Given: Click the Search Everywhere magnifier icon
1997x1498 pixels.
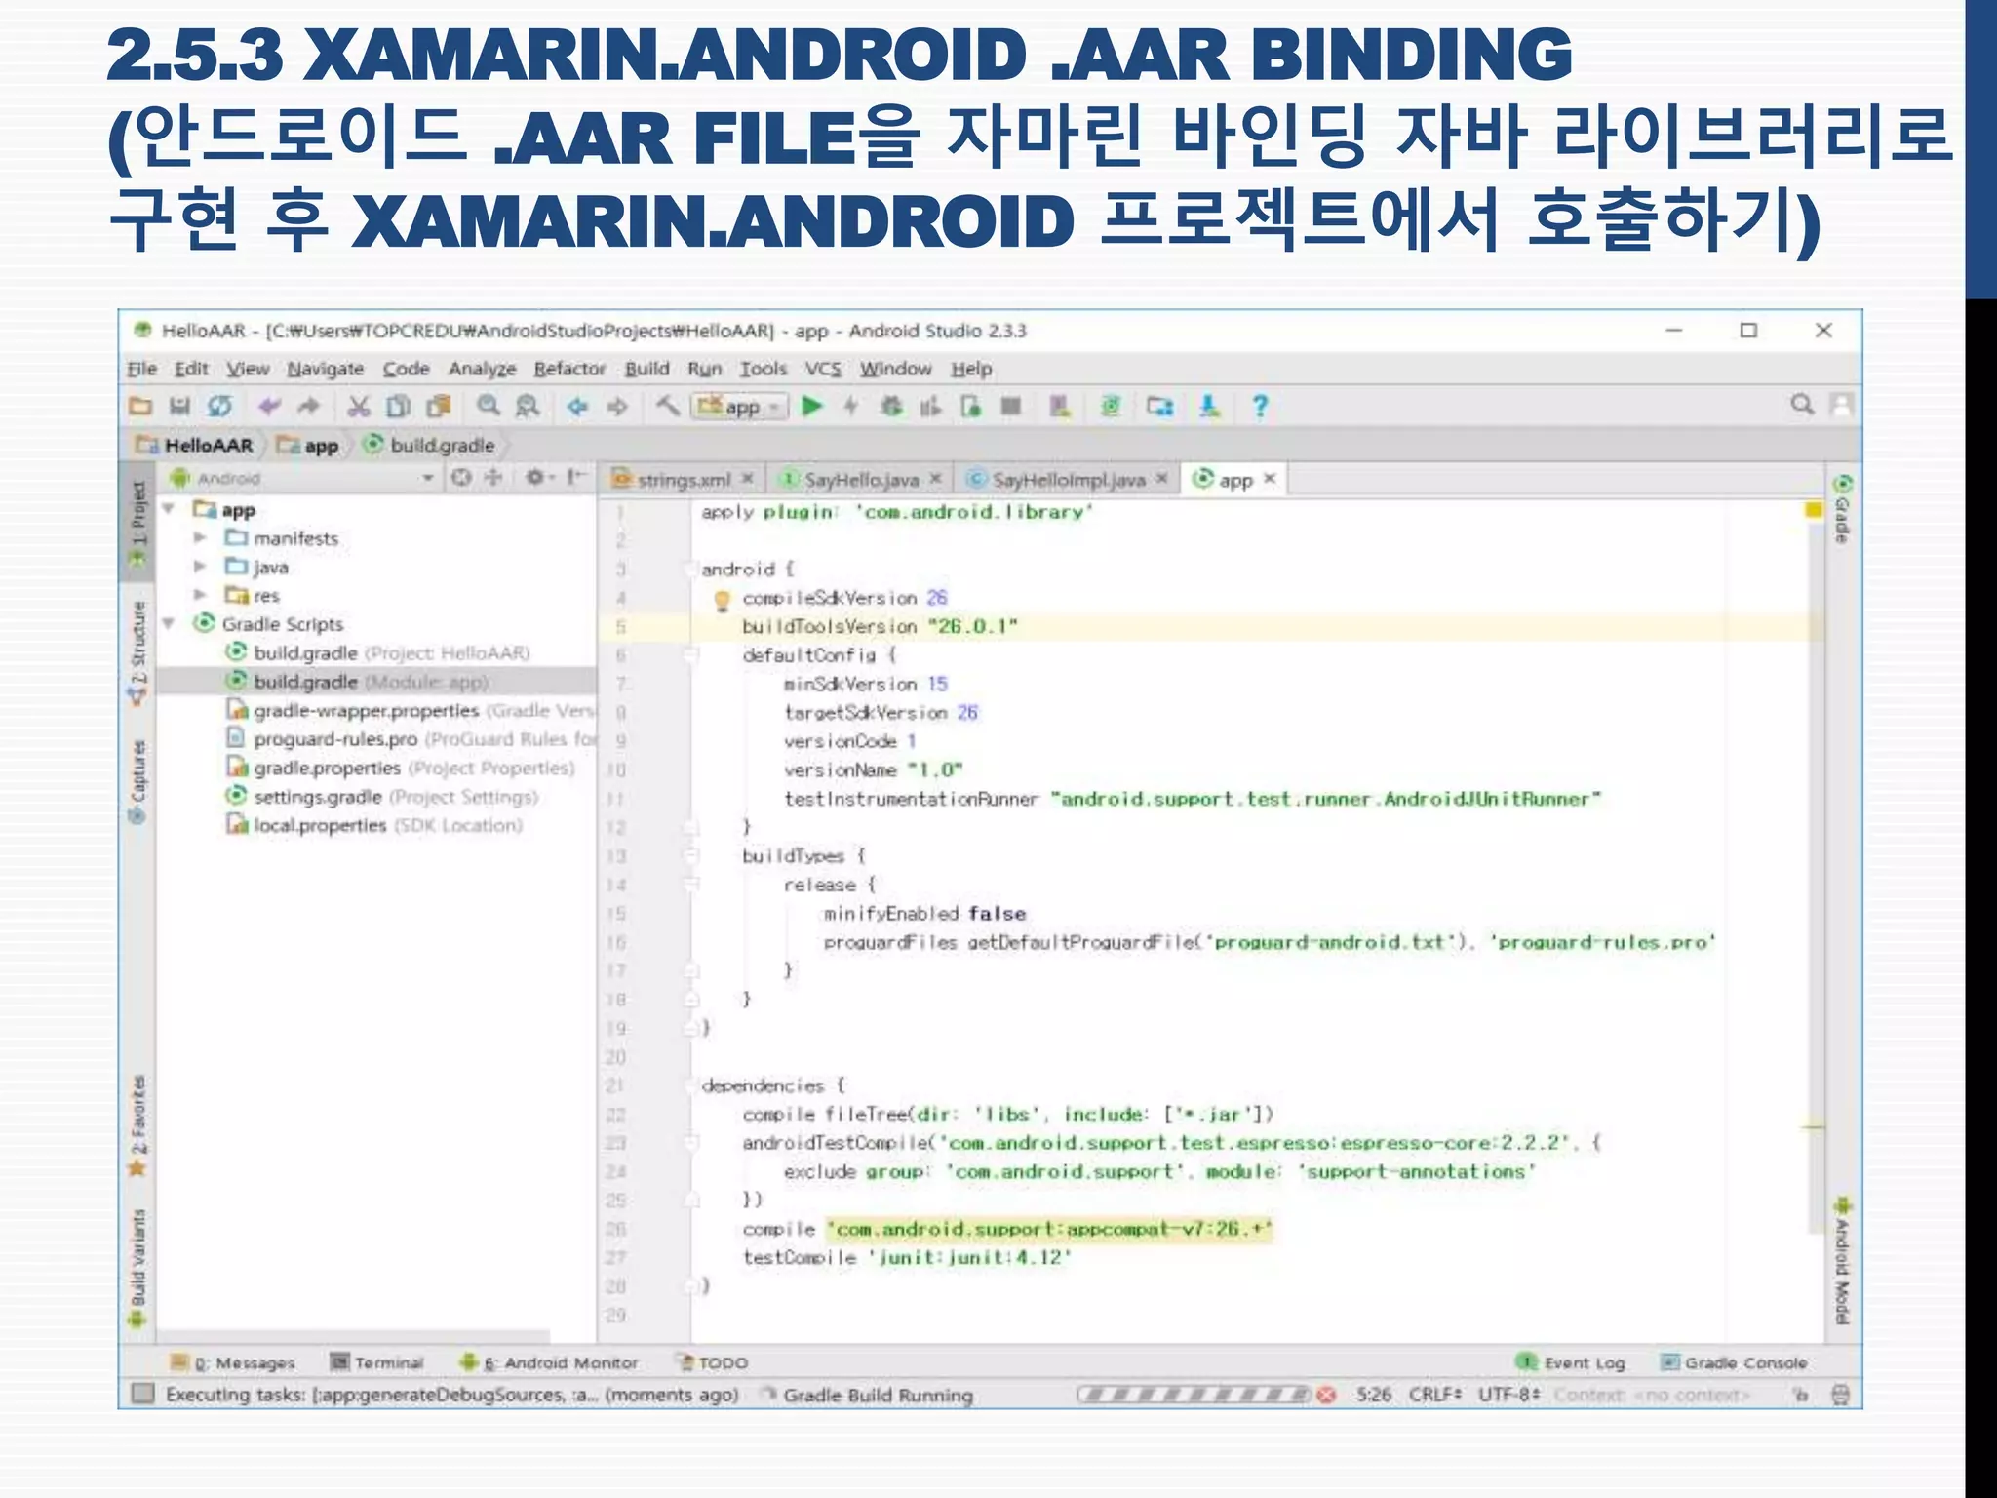Looking at the screenshot, I should tap(1802, 405).
